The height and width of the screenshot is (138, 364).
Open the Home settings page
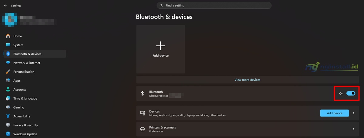tap(35, 36)
